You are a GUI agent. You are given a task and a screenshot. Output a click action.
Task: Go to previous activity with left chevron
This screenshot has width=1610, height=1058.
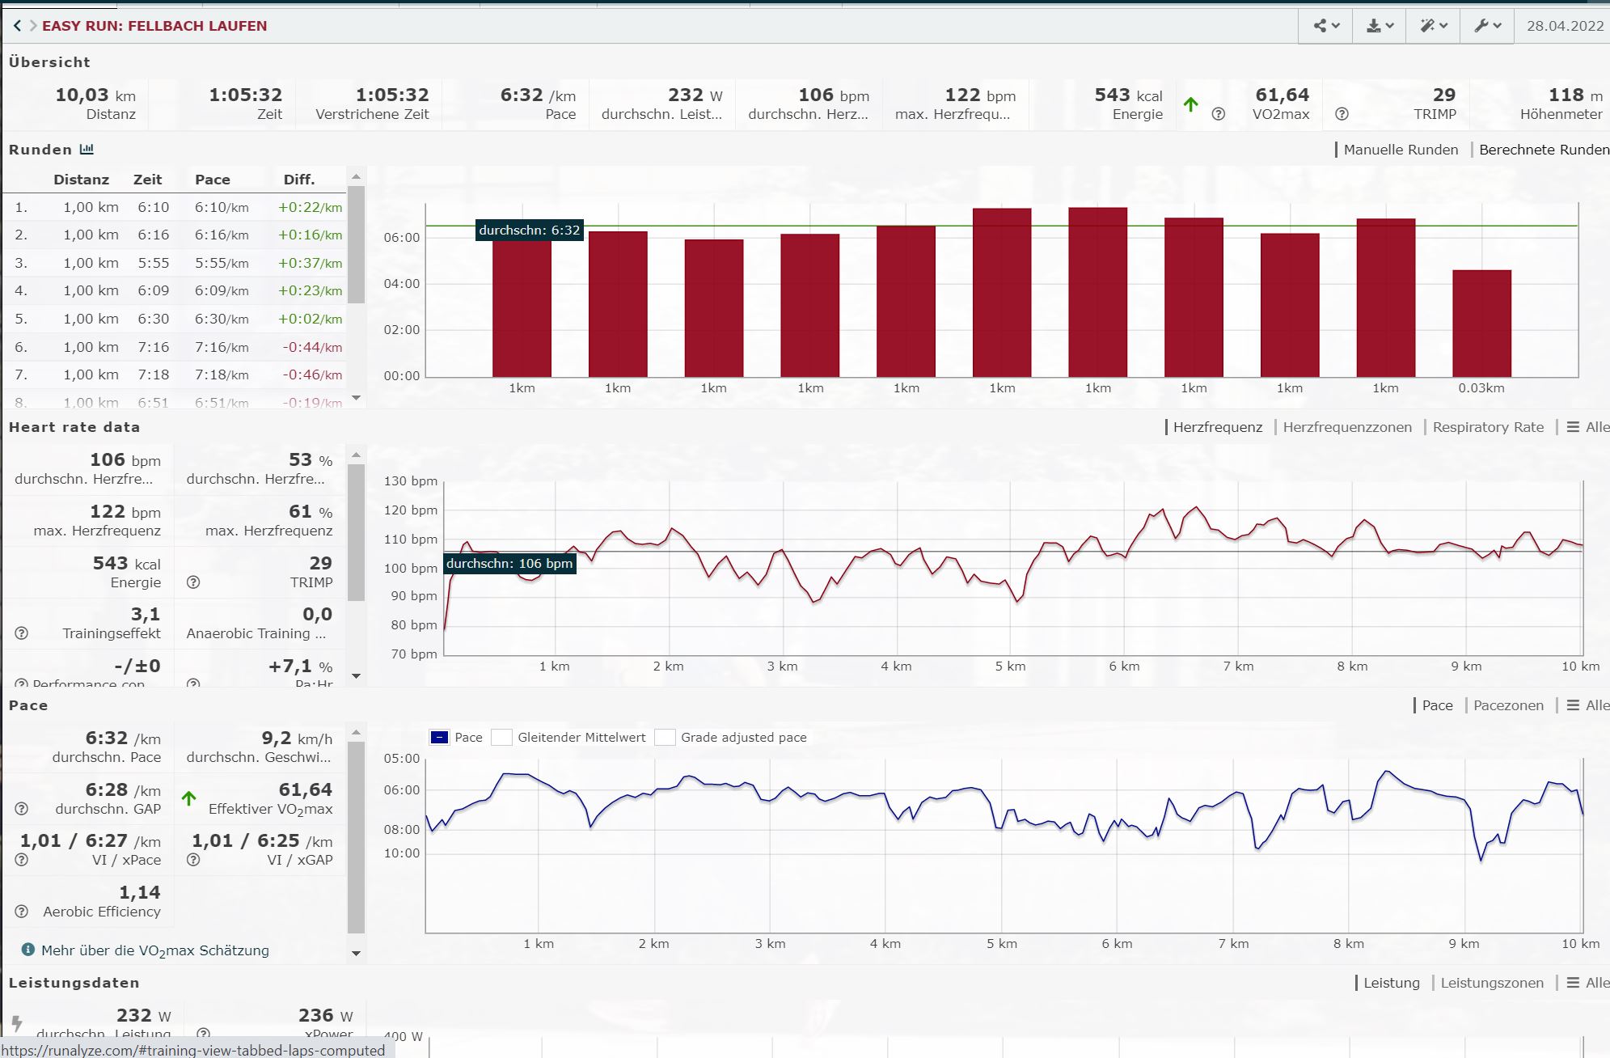click(17, 26)
